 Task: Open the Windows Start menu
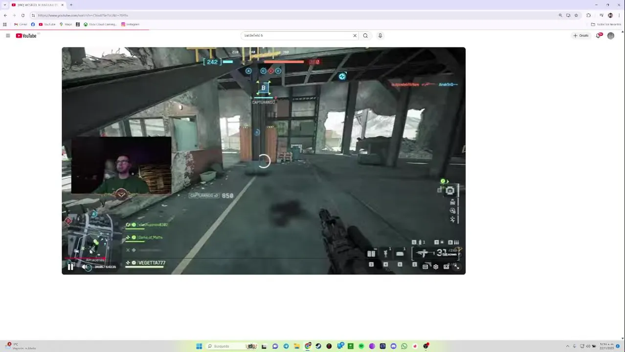(200, 346)
